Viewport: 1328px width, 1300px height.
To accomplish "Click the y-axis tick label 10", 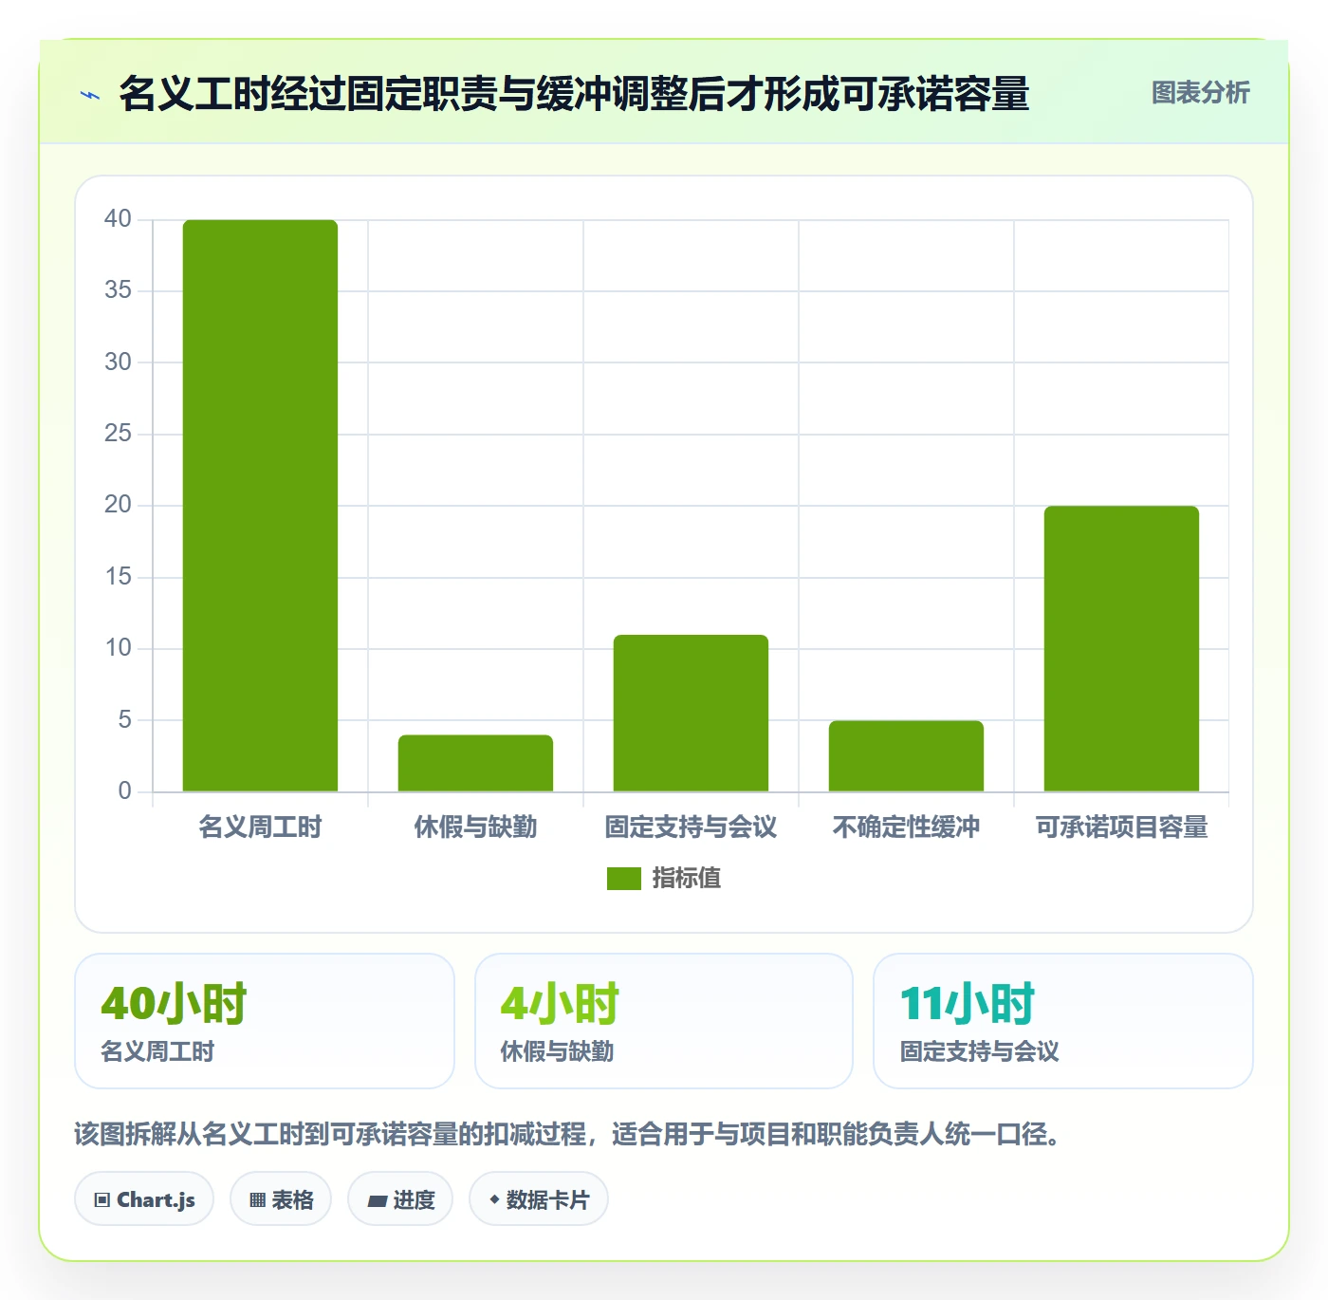I will (118, 648).
